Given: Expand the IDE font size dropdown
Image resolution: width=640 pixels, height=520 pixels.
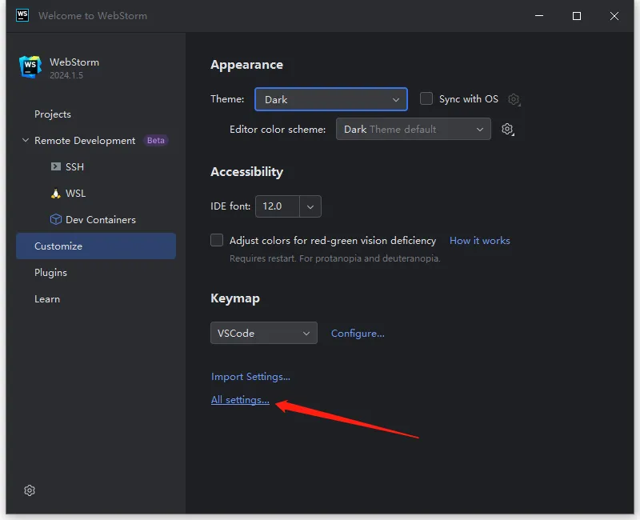Looking at the screenshot, I should [x=310, y=206].
